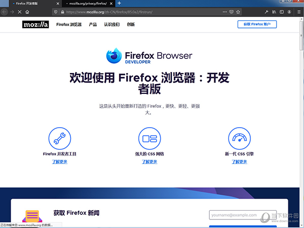Click the mozilla logo
The height and width of the screenshot is (228, 304).
click(35, 24)
